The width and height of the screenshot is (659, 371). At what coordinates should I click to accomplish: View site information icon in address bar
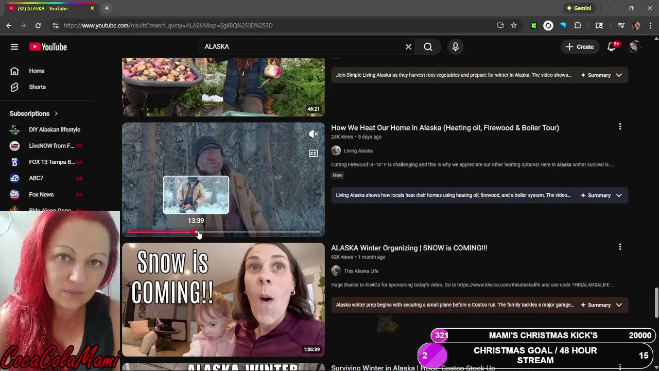(x=55, y=25)
